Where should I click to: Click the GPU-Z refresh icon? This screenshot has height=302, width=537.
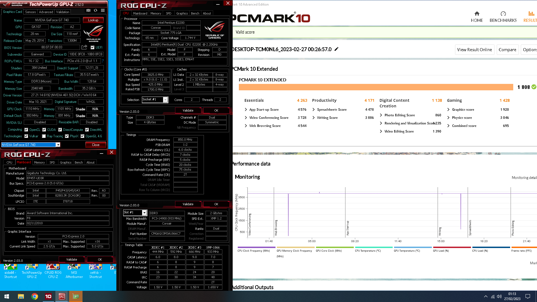tap(96, 11)
